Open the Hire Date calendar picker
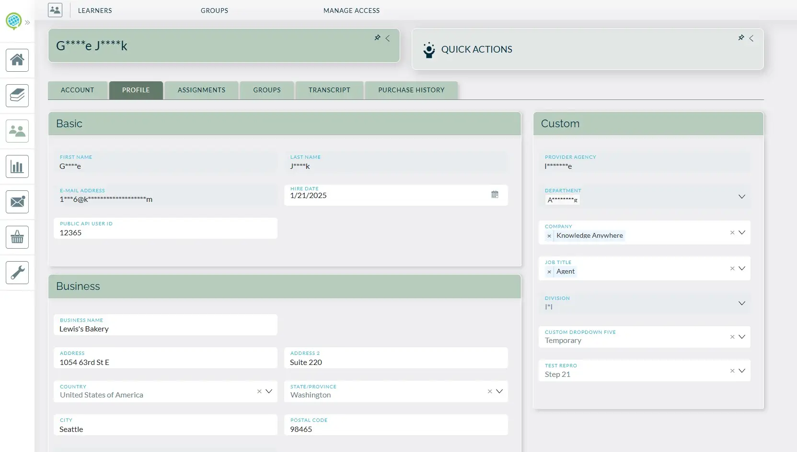Viewport: 797px width, 452px height. point(495,195)
